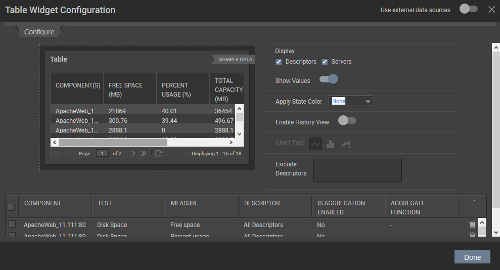Click the Displaying 1 - 16 of 18 text
The image size is (500, 270).
pyautogui.click(x=216, y=153)
